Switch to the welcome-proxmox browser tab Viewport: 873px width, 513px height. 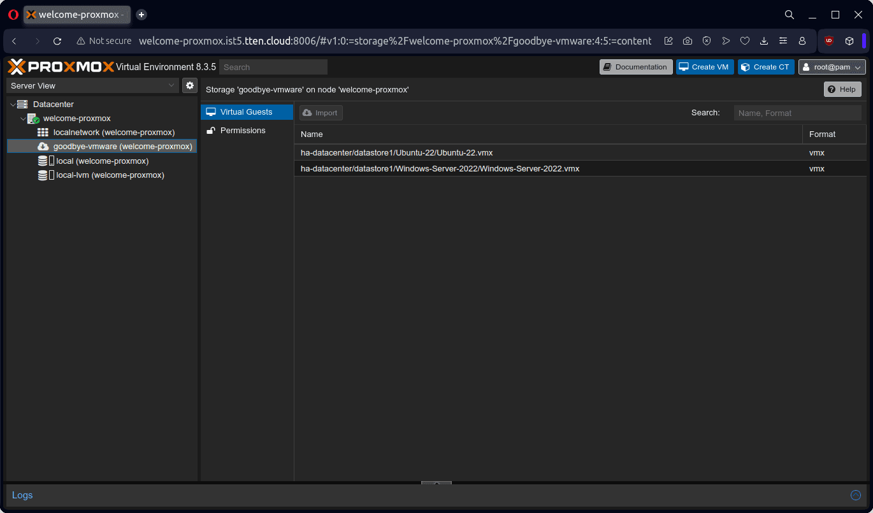77,14
